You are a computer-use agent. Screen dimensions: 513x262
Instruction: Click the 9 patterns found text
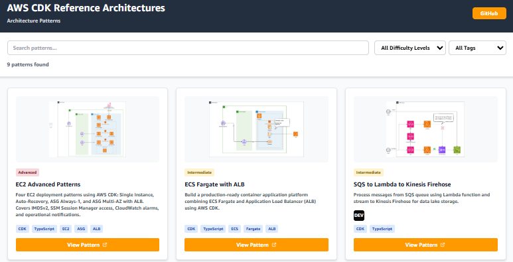point(28,64)
